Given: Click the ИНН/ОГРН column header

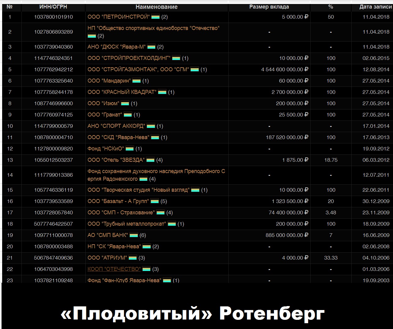Looking at the screenshot, I should point(53,7).
